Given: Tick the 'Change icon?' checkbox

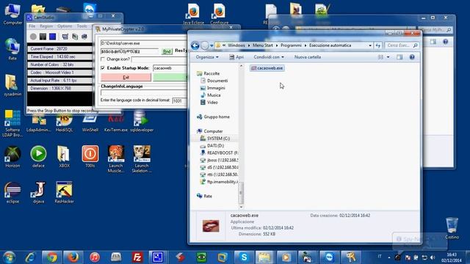Looking at the screenshot, I should click(103, 59).
